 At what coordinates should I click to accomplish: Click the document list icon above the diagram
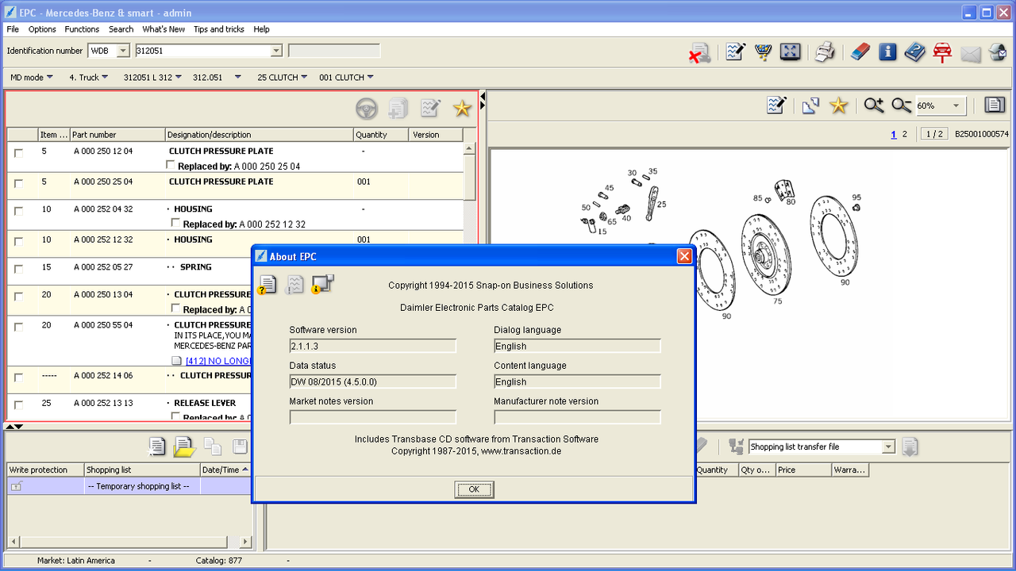tap(995, 105)
